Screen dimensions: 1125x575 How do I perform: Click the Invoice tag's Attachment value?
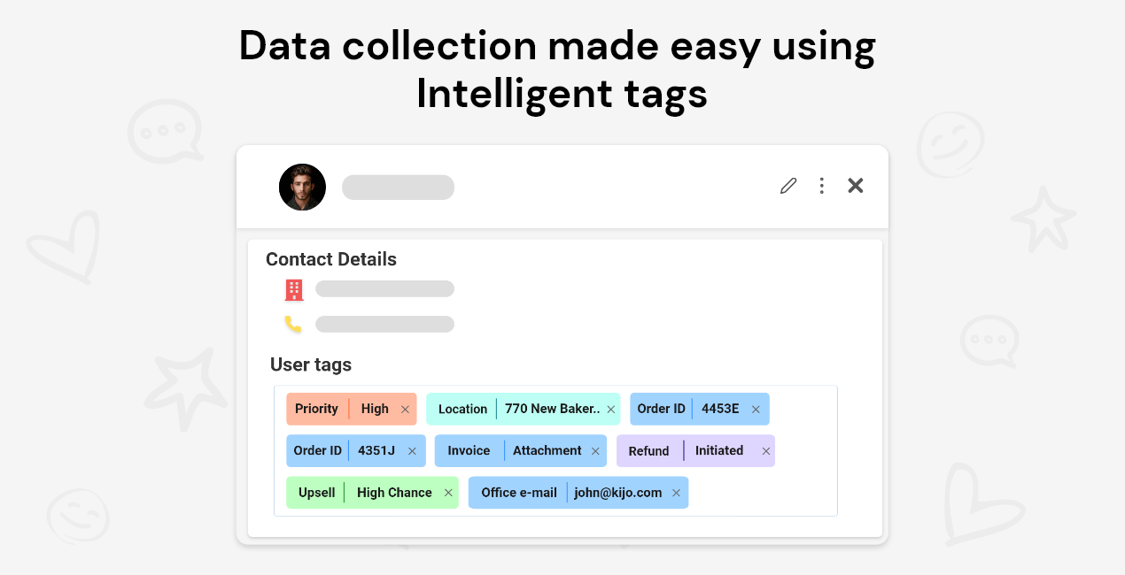(x=547, y=450)
